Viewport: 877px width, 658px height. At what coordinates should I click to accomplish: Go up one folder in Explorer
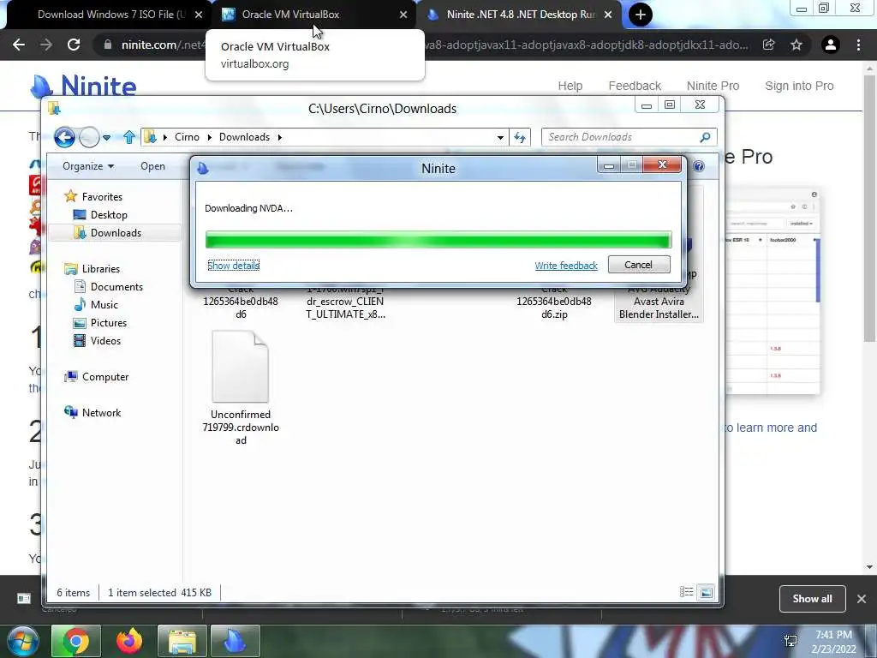(129, 137)
